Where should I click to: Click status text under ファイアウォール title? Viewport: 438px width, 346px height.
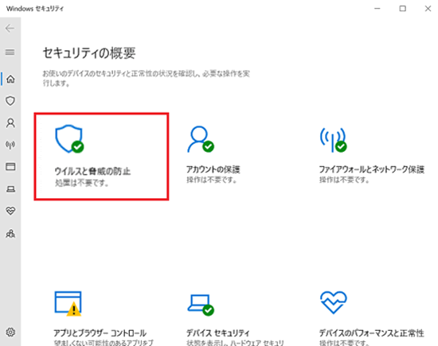[x=344, y=180]
